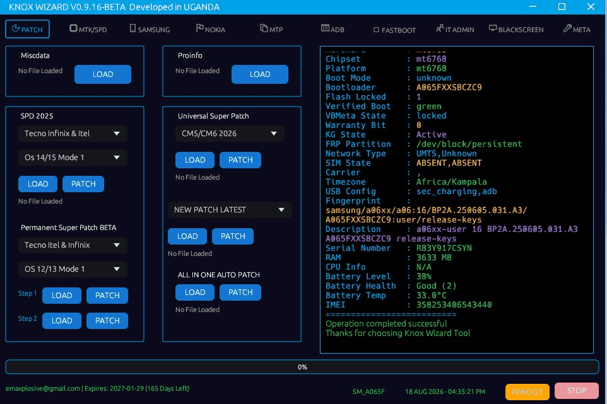
Task: Click LOAD under Universal Super Patch
Action: (x=195, y=160)
